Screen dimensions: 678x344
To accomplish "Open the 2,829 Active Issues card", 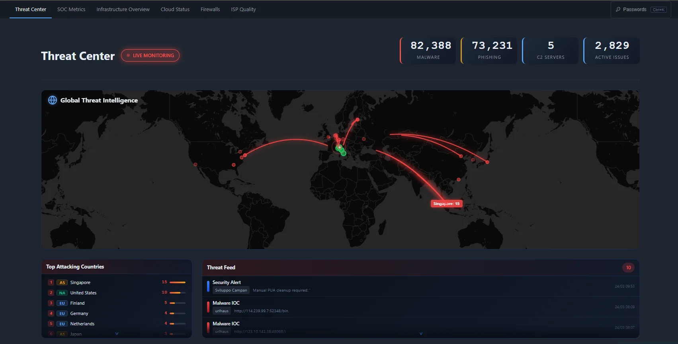I will (x=612, y=50).
